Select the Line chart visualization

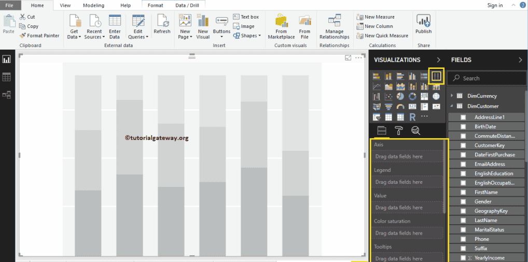[376, 87]
